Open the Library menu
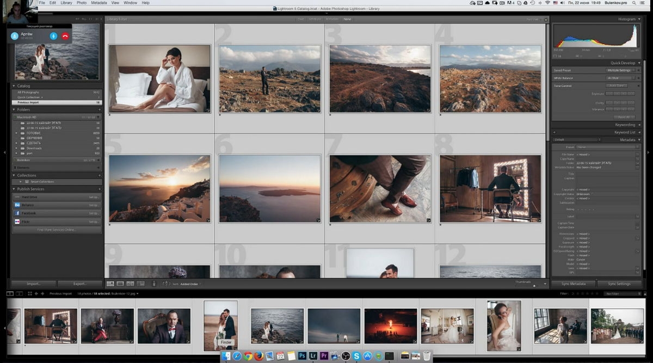This screenshot has height=363, width=653. coord(66,3)
